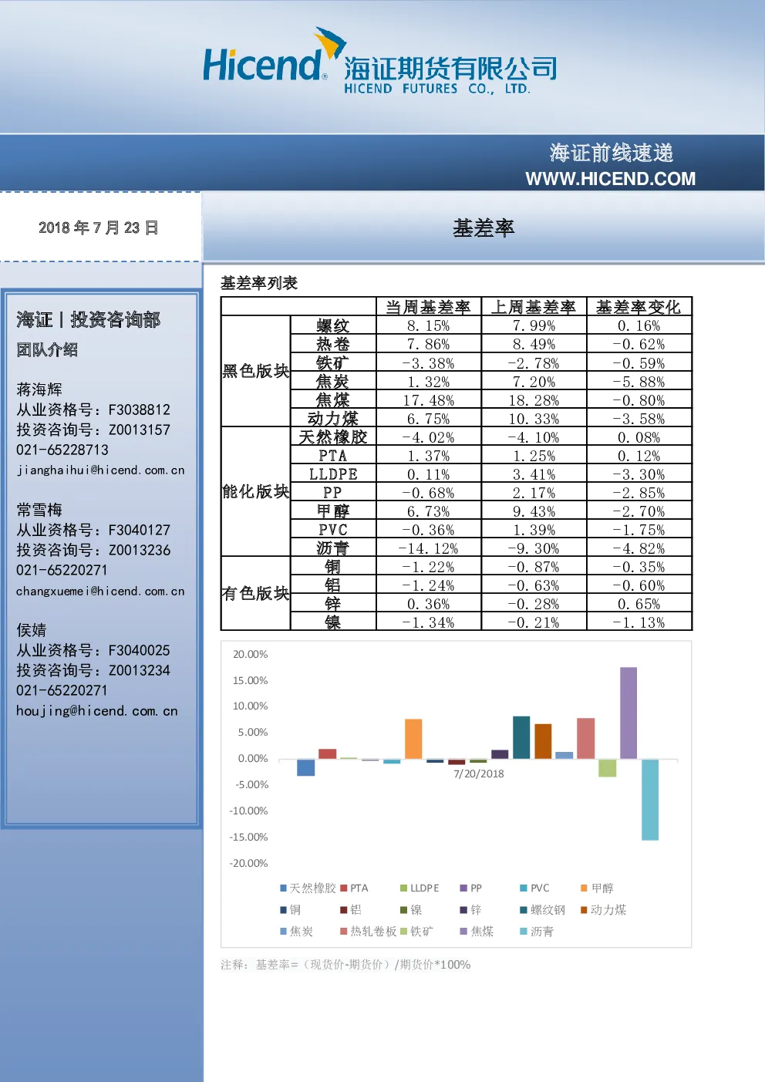This screenshot has height=1082, width=765.
Task: Select the consulting number Z0013236
Action: (139, 550)
